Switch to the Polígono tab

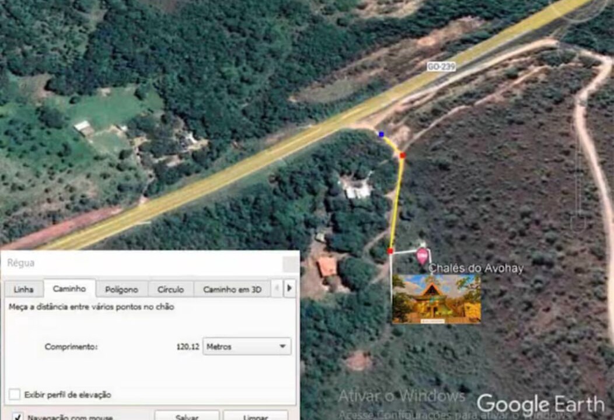click(121, 289)
